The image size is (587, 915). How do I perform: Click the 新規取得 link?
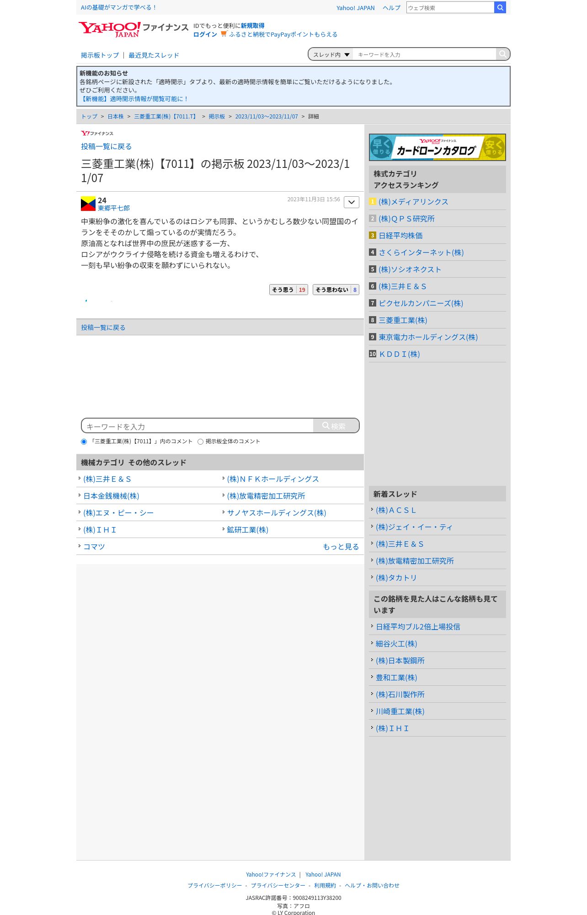click(x=253, y=26)
